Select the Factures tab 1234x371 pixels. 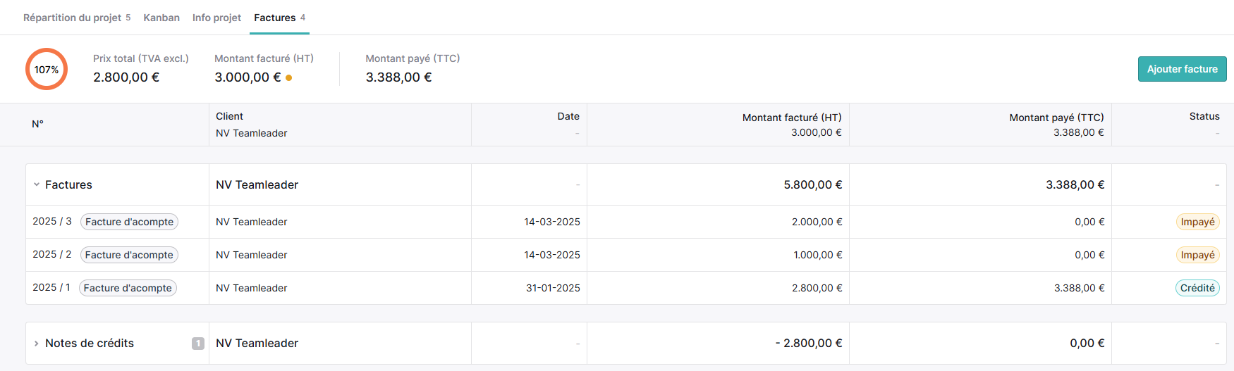pyautogui.click(x=280, y=18)
